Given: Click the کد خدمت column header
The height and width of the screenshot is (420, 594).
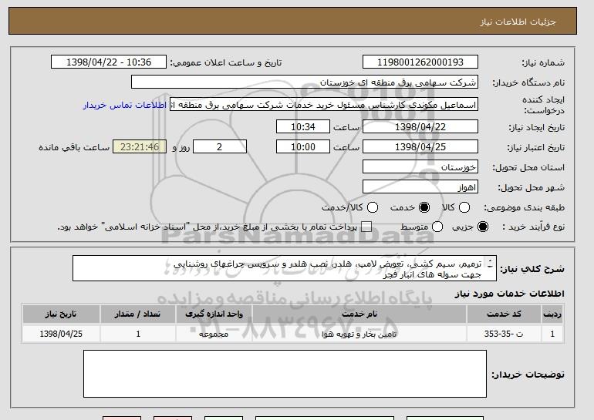Looking at the screenshot, I should click(x=505, y=314).
